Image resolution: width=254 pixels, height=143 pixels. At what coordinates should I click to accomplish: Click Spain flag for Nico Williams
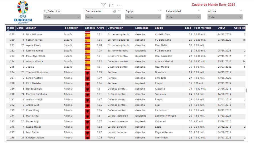click(88, 34)
